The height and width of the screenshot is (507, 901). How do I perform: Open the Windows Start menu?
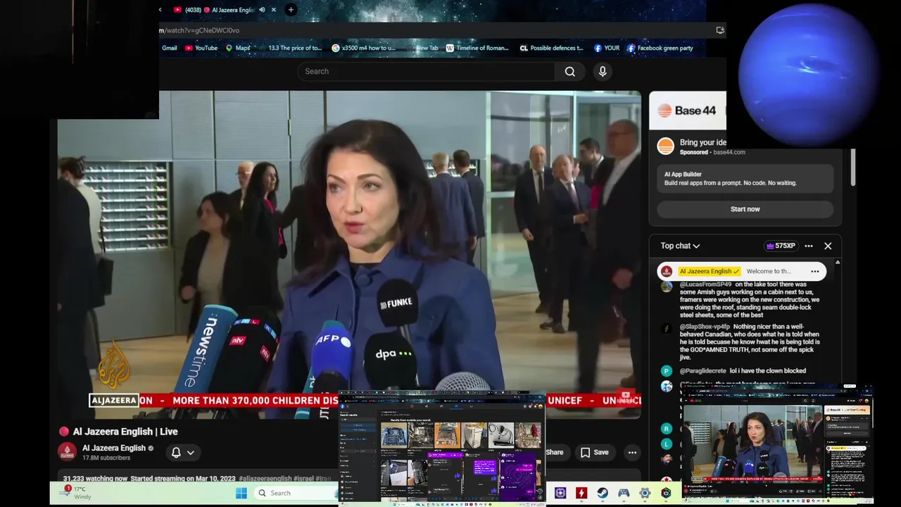241,493
